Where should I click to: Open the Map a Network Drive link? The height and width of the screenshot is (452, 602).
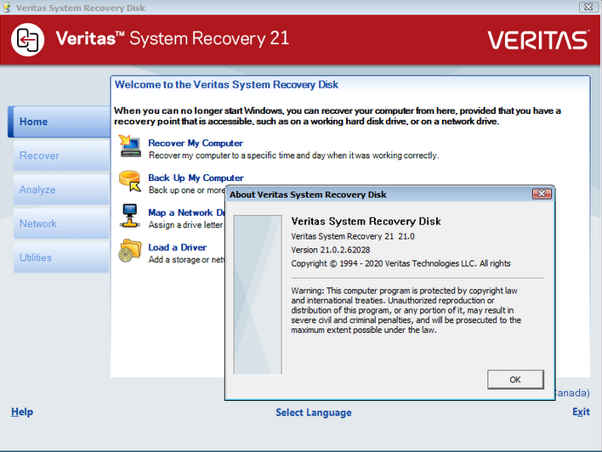point(186,212)
